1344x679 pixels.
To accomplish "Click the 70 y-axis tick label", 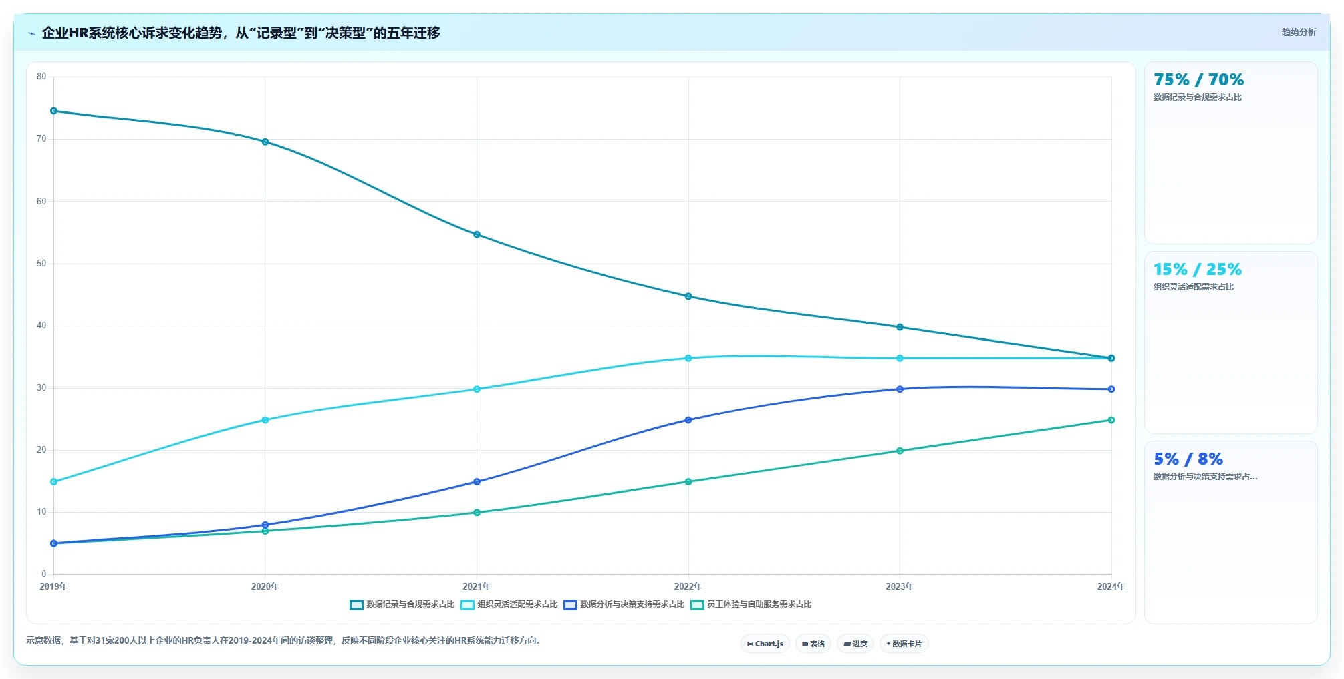I will click(x=41, y=139).
